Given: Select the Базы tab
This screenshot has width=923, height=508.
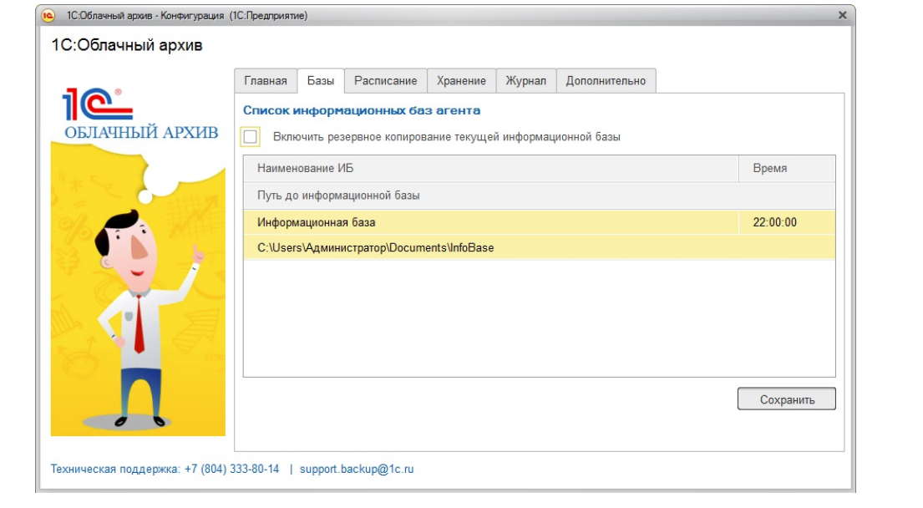Looking at the screenshot, I should click(321, 81).
